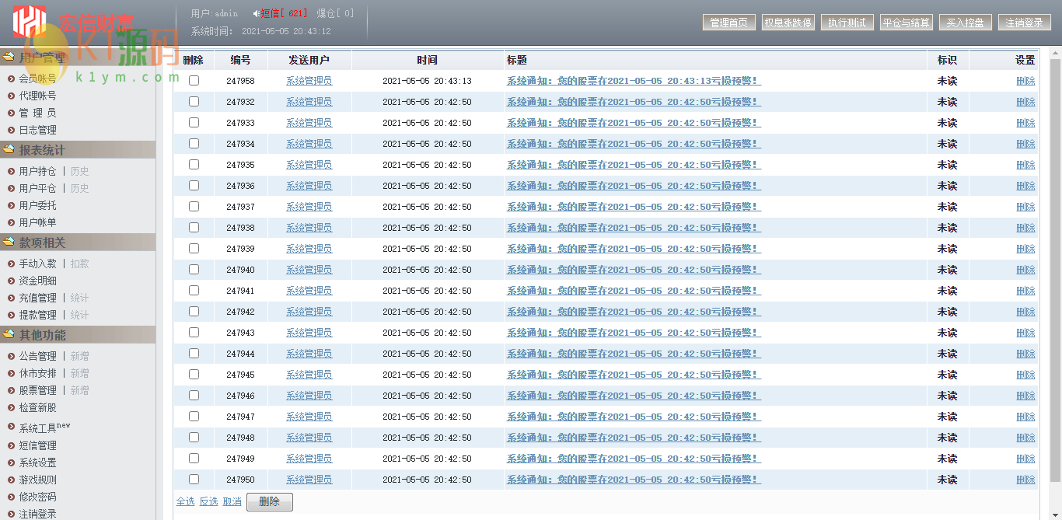Expand the 其他功能 section header
Screen dimensions: 1062x520
42,335
